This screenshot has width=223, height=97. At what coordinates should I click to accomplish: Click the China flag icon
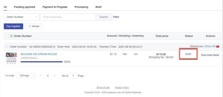(218, 47)
